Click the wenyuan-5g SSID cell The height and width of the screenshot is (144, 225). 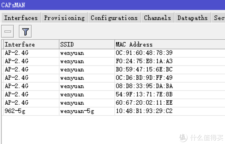click(87, 111)
